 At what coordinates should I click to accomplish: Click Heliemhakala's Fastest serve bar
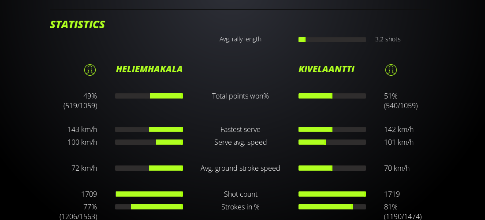149,129
